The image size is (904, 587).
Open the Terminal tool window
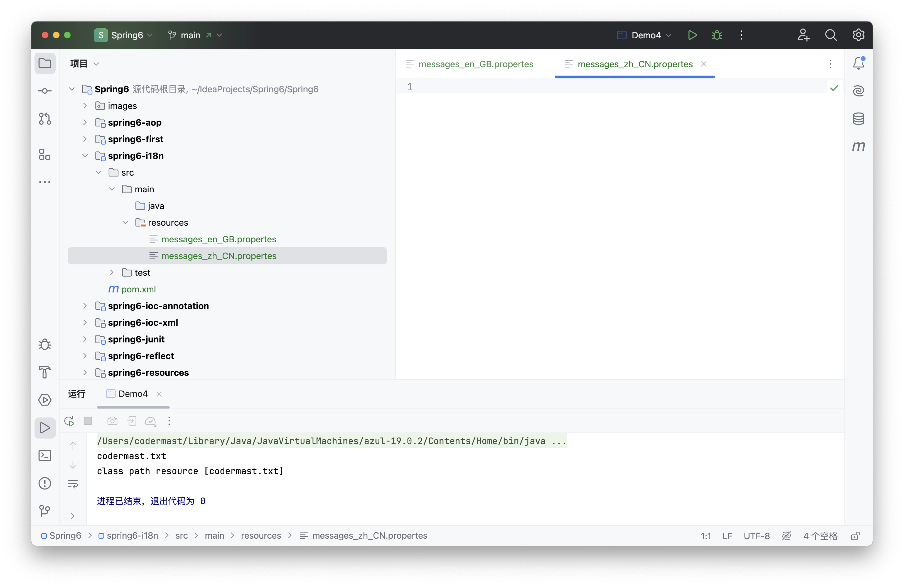(x=45, y=456)
